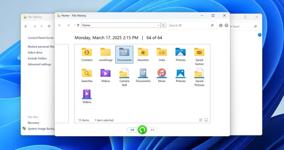Navigate back in Home - File History window
This screenshot has width=284, height=150.
(x=60, y=25)
